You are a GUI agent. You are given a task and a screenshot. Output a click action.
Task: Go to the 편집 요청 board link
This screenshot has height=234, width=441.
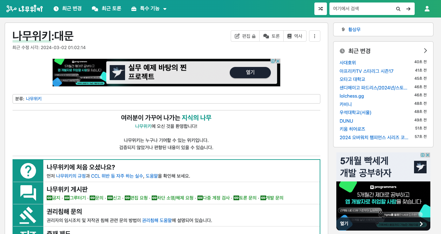click(136, 198)
